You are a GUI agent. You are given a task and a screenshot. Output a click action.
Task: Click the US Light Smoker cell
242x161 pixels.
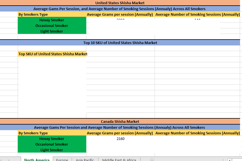(52, 31)
